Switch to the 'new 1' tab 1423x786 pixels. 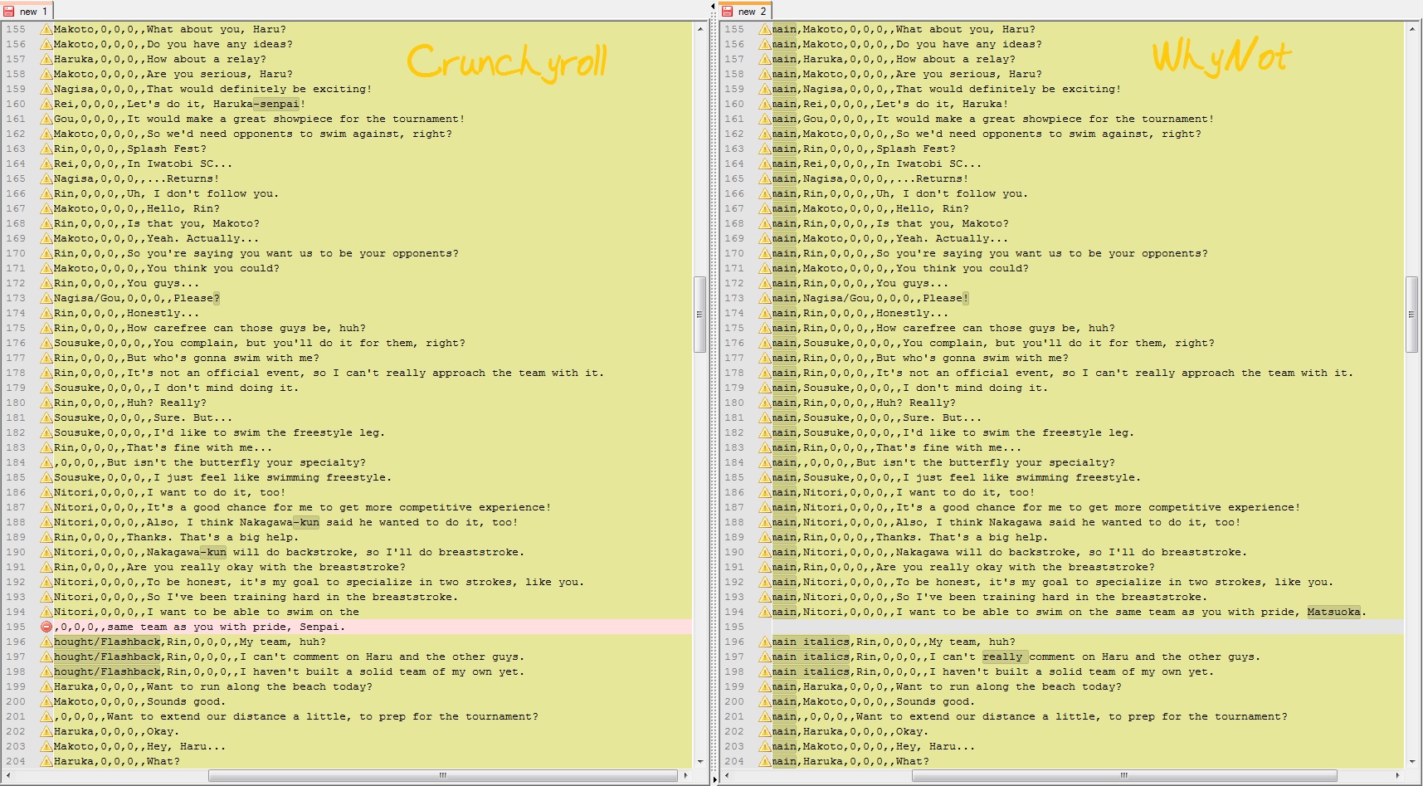(26, 11)
